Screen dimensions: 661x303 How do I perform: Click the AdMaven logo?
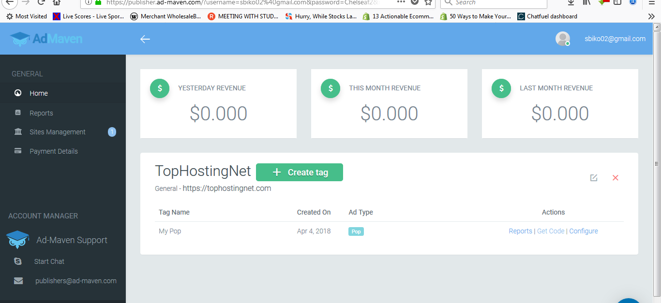click(x=46, y=39)
